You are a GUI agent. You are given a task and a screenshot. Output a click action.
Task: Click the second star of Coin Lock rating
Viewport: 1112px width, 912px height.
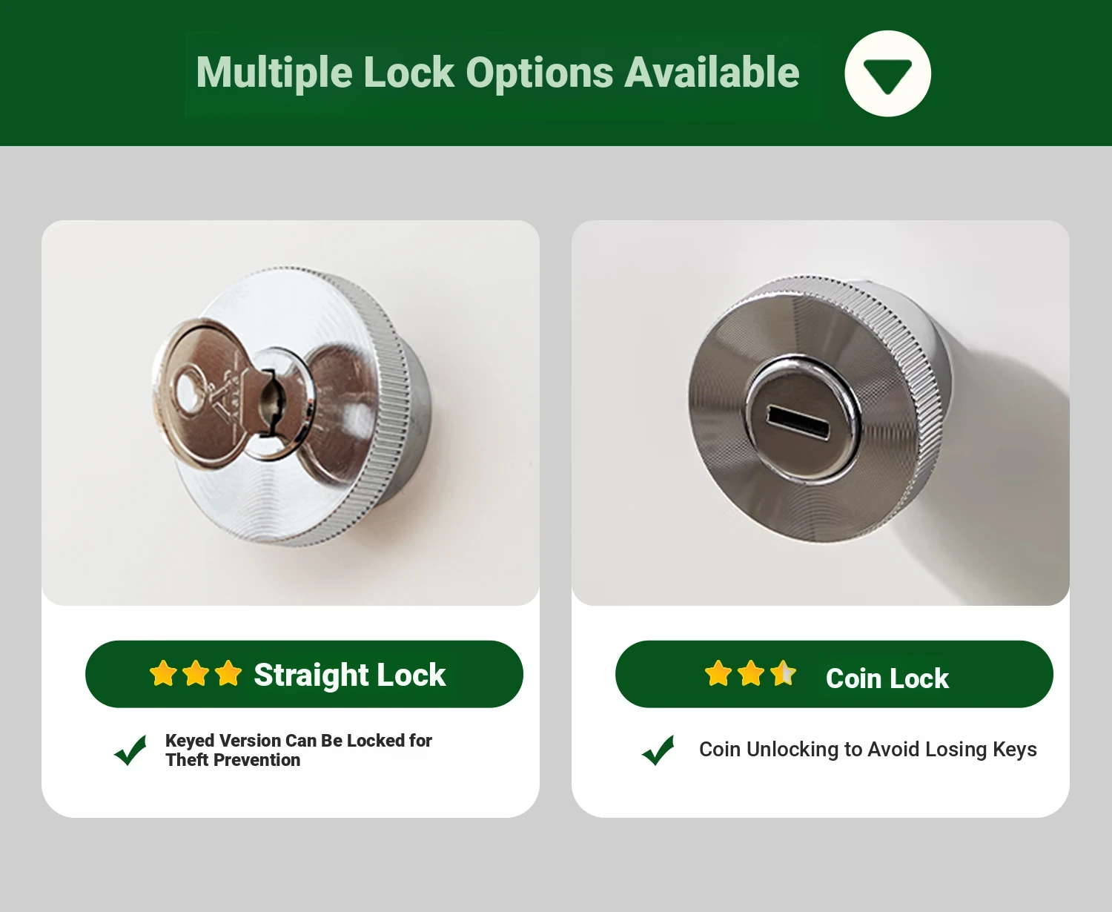pos(751,673)
